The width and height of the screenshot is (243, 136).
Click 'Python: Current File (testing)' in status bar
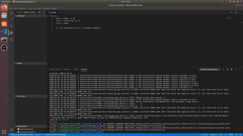55,134
